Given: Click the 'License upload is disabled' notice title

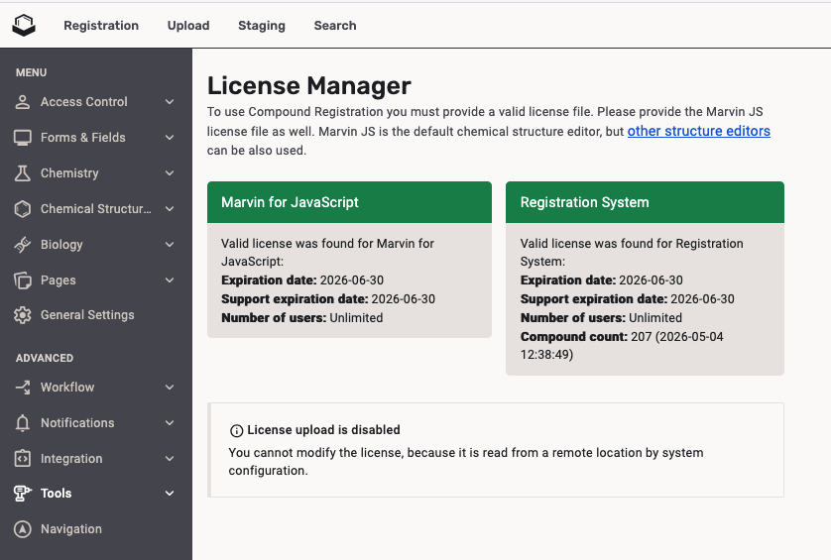Looking at the screenshot, I should coord(323,430).
